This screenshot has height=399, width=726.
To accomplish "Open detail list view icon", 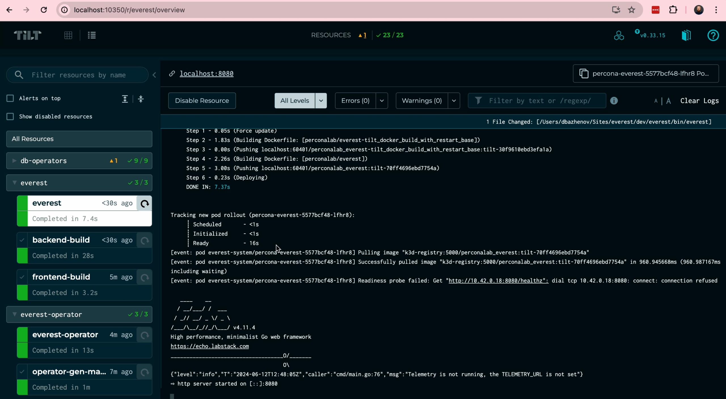I will point(92,35).
